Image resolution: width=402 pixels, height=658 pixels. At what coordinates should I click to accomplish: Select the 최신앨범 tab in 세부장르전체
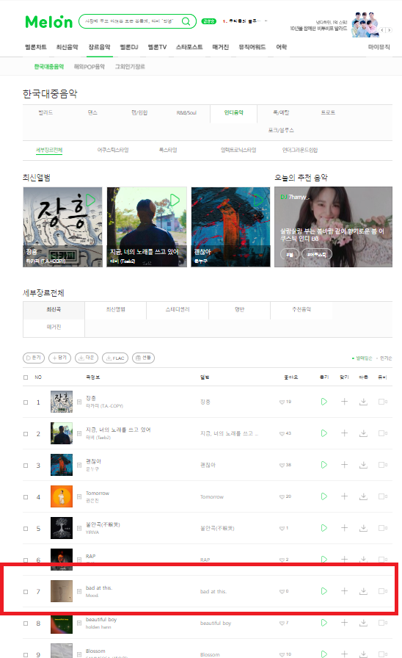pyautogui.click(x=115, y=309)
